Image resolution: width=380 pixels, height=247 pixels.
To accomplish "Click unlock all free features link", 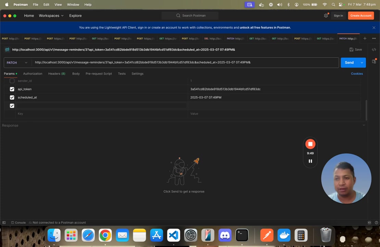I will coord(265,27).
